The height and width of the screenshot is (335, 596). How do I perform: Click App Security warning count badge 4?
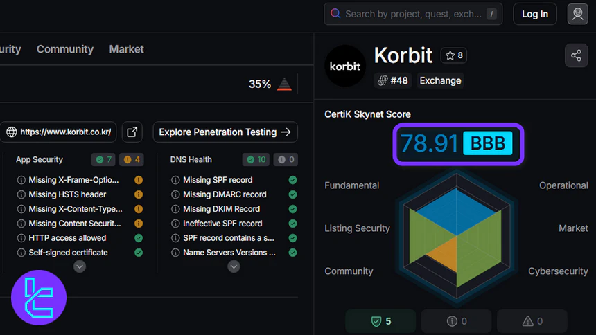[132, 159]
